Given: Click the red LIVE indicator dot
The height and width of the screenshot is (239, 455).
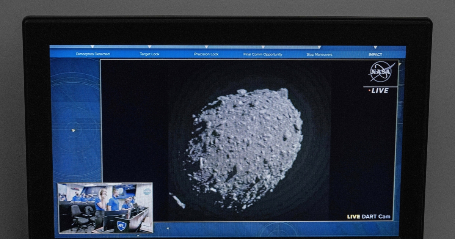Looking at the screenshot, I should (x=369, y=91).
